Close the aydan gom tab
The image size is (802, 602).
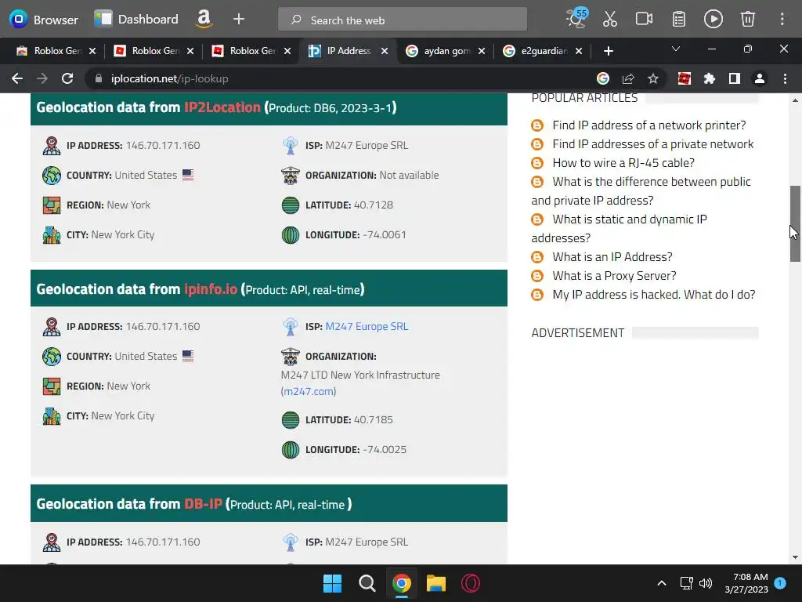tap(482, 51)
